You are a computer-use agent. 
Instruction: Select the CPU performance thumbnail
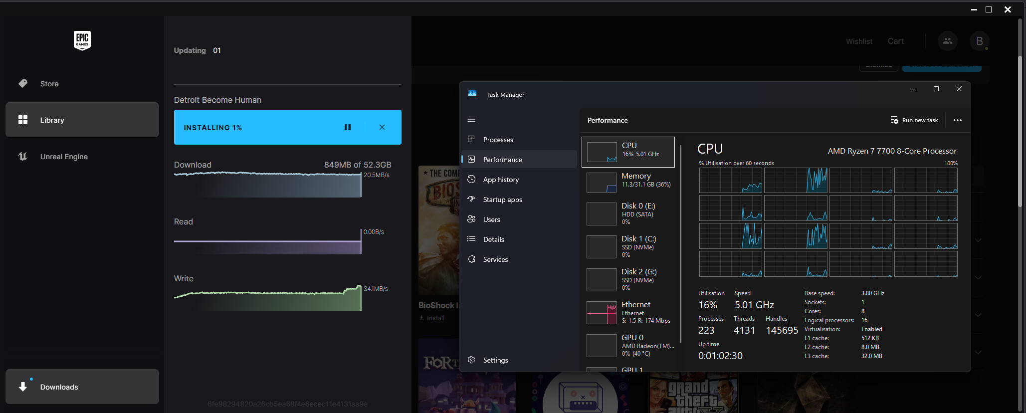[602, 152]
